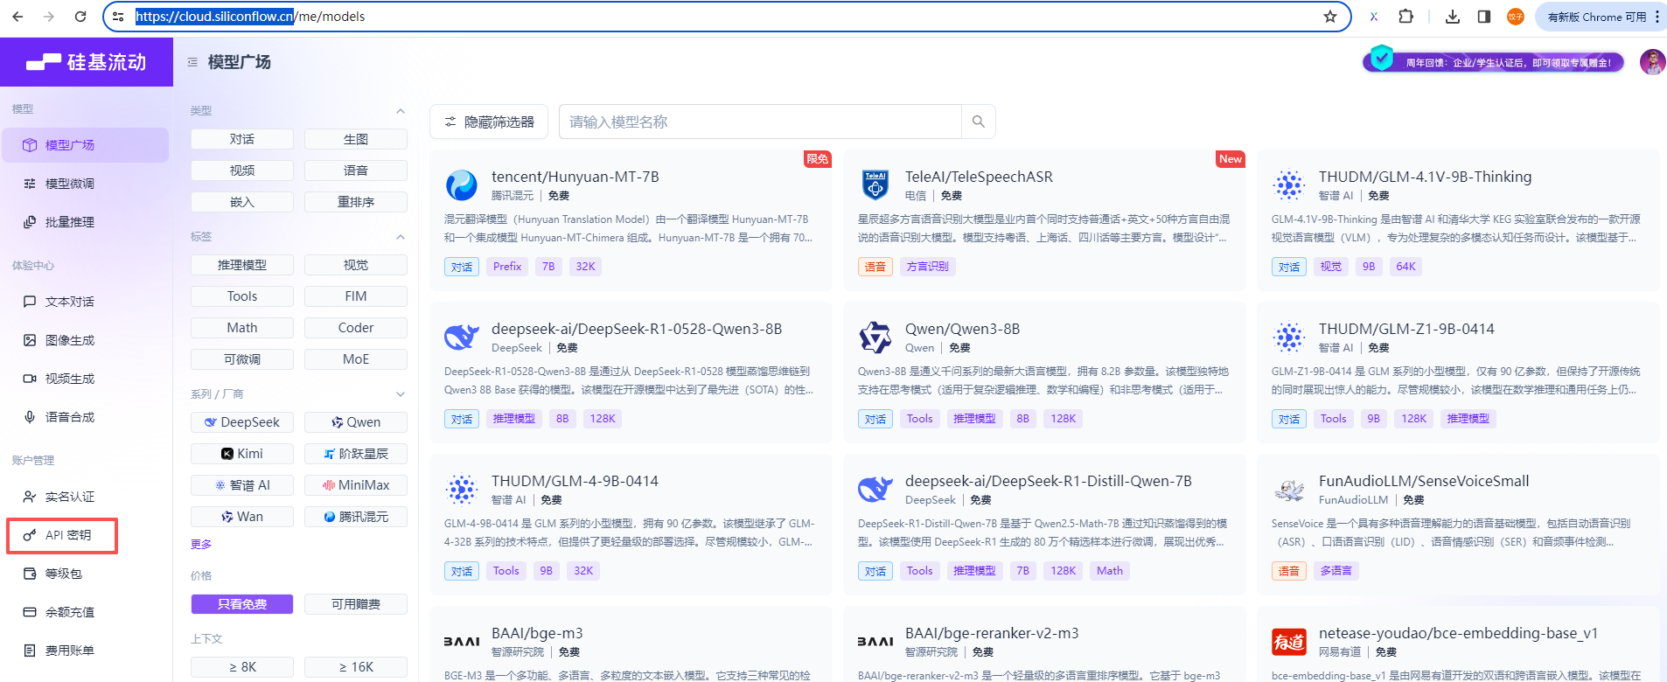Click the TeleAI/TeleSpeechASR logo icon
Image resolution: width=1667 pixels, height=682 pixels.
click(875, 185)
